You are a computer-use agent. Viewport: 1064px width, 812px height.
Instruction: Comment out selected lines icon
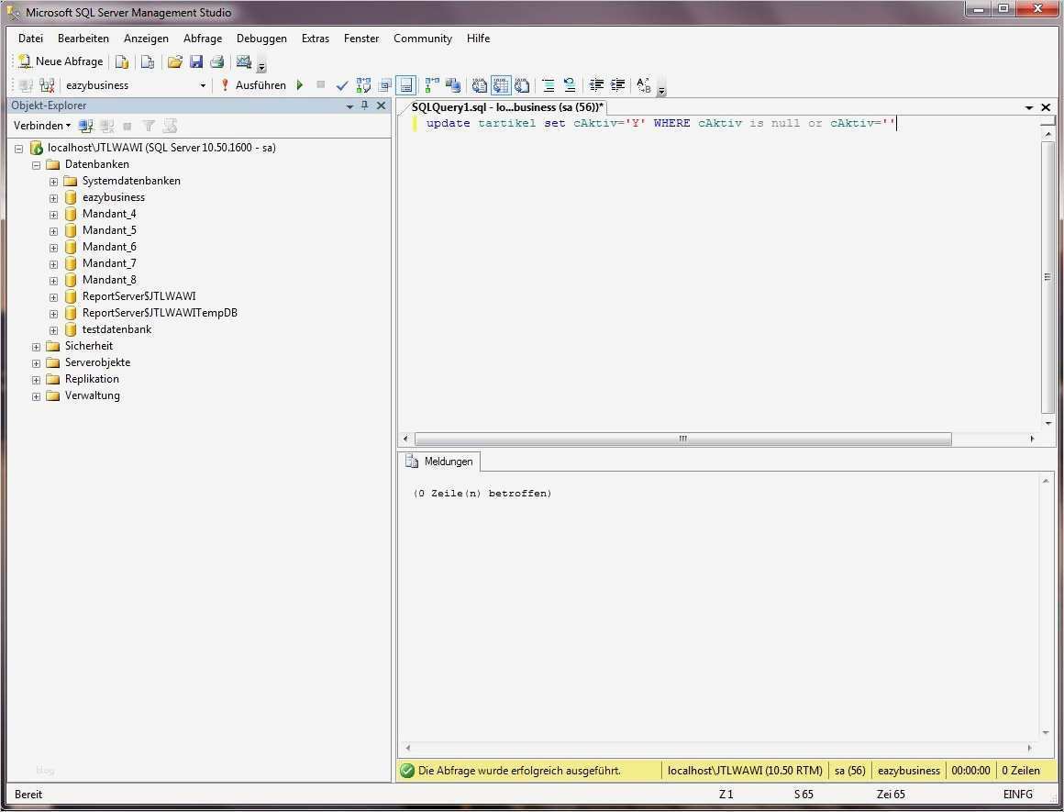(x=548, y=85)
